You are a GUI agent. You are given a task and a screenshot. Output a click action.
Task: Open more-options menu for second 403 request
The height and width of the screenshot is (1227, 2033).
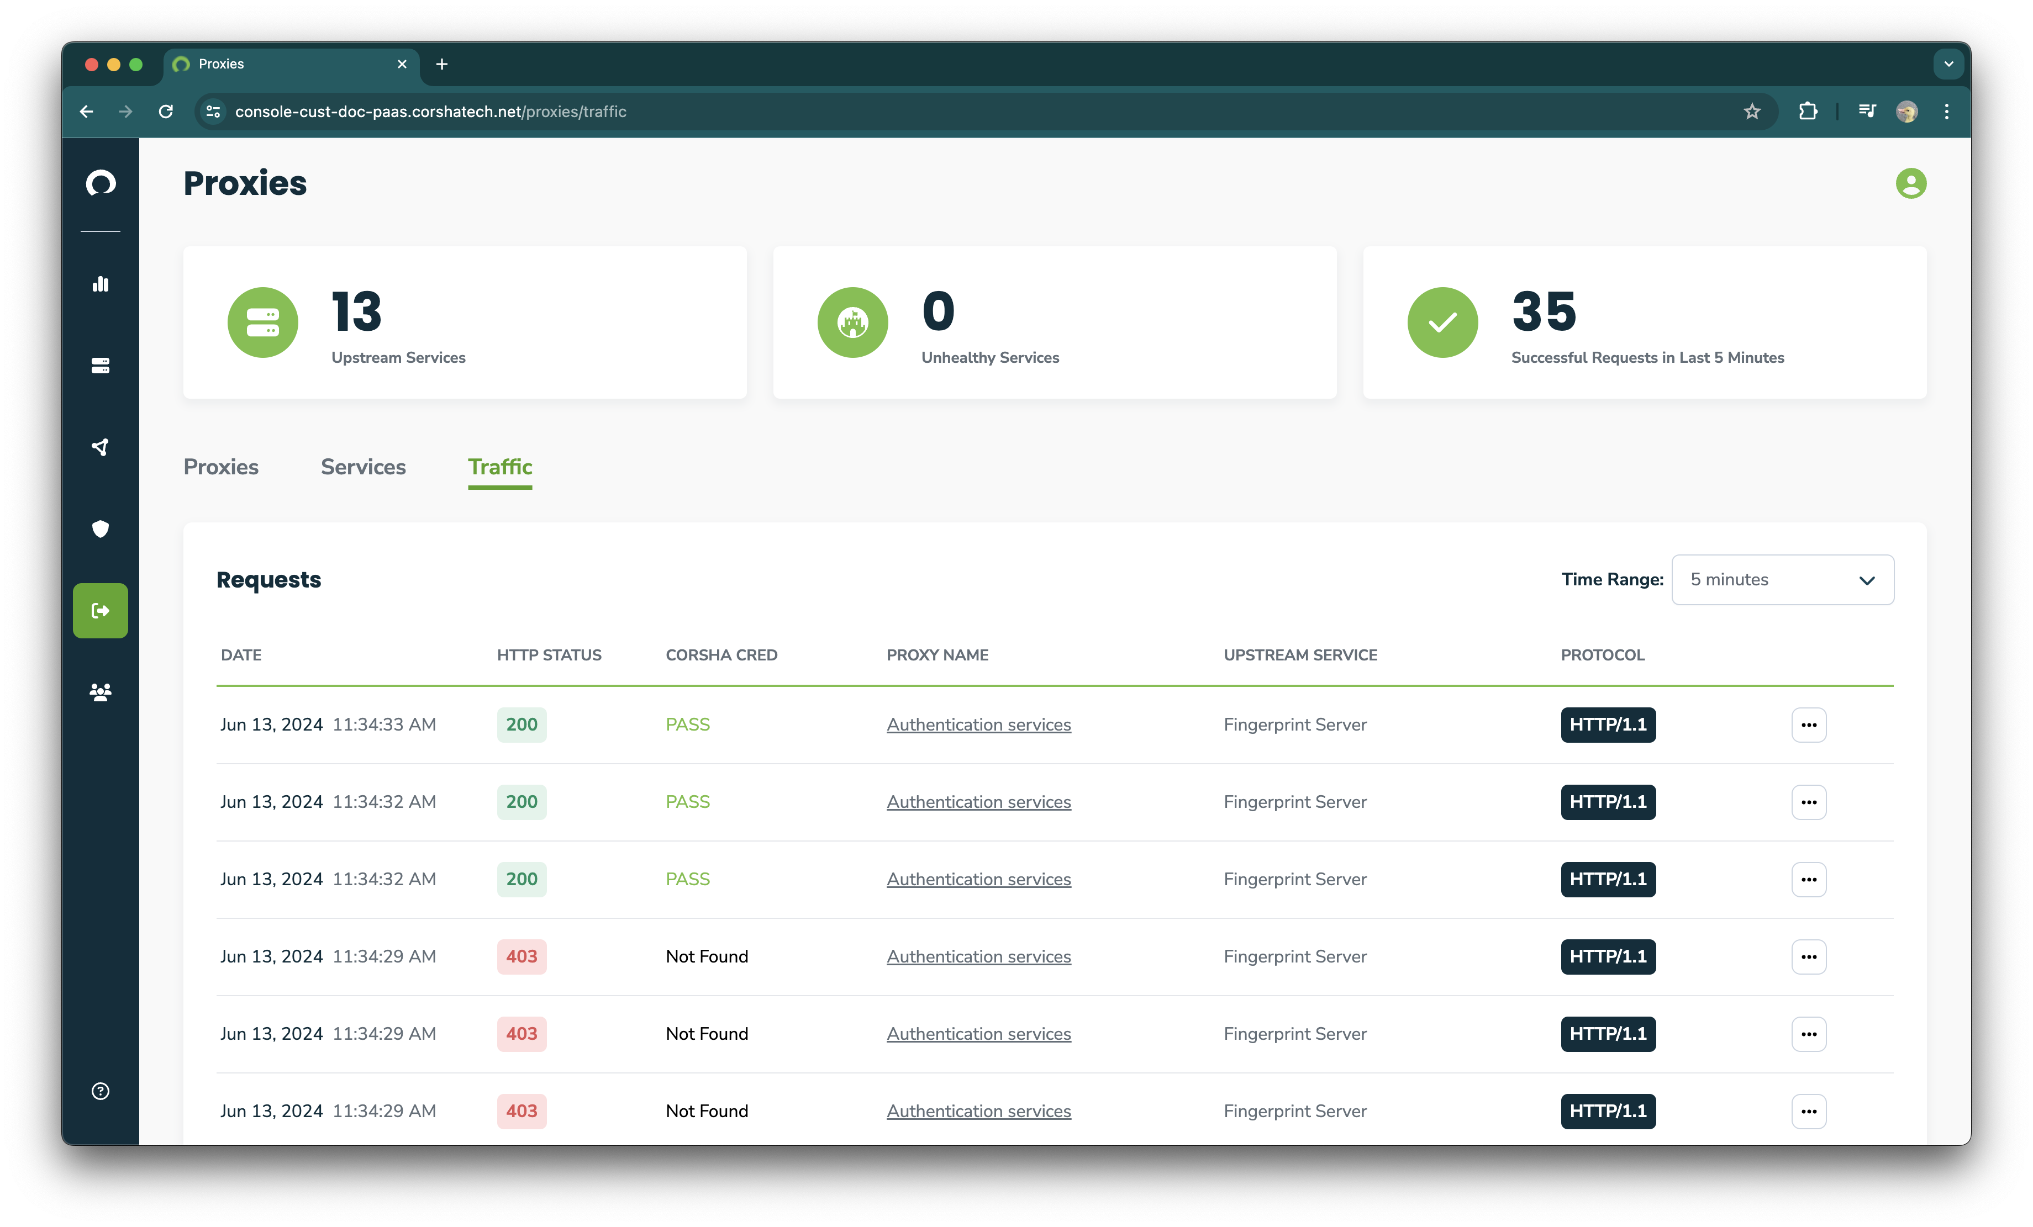pos(1809,1034)
